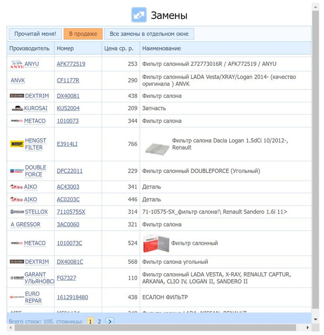The image size is (324, 335).
Task: Open part number KU52004 link
Action: tap(68, 108)
